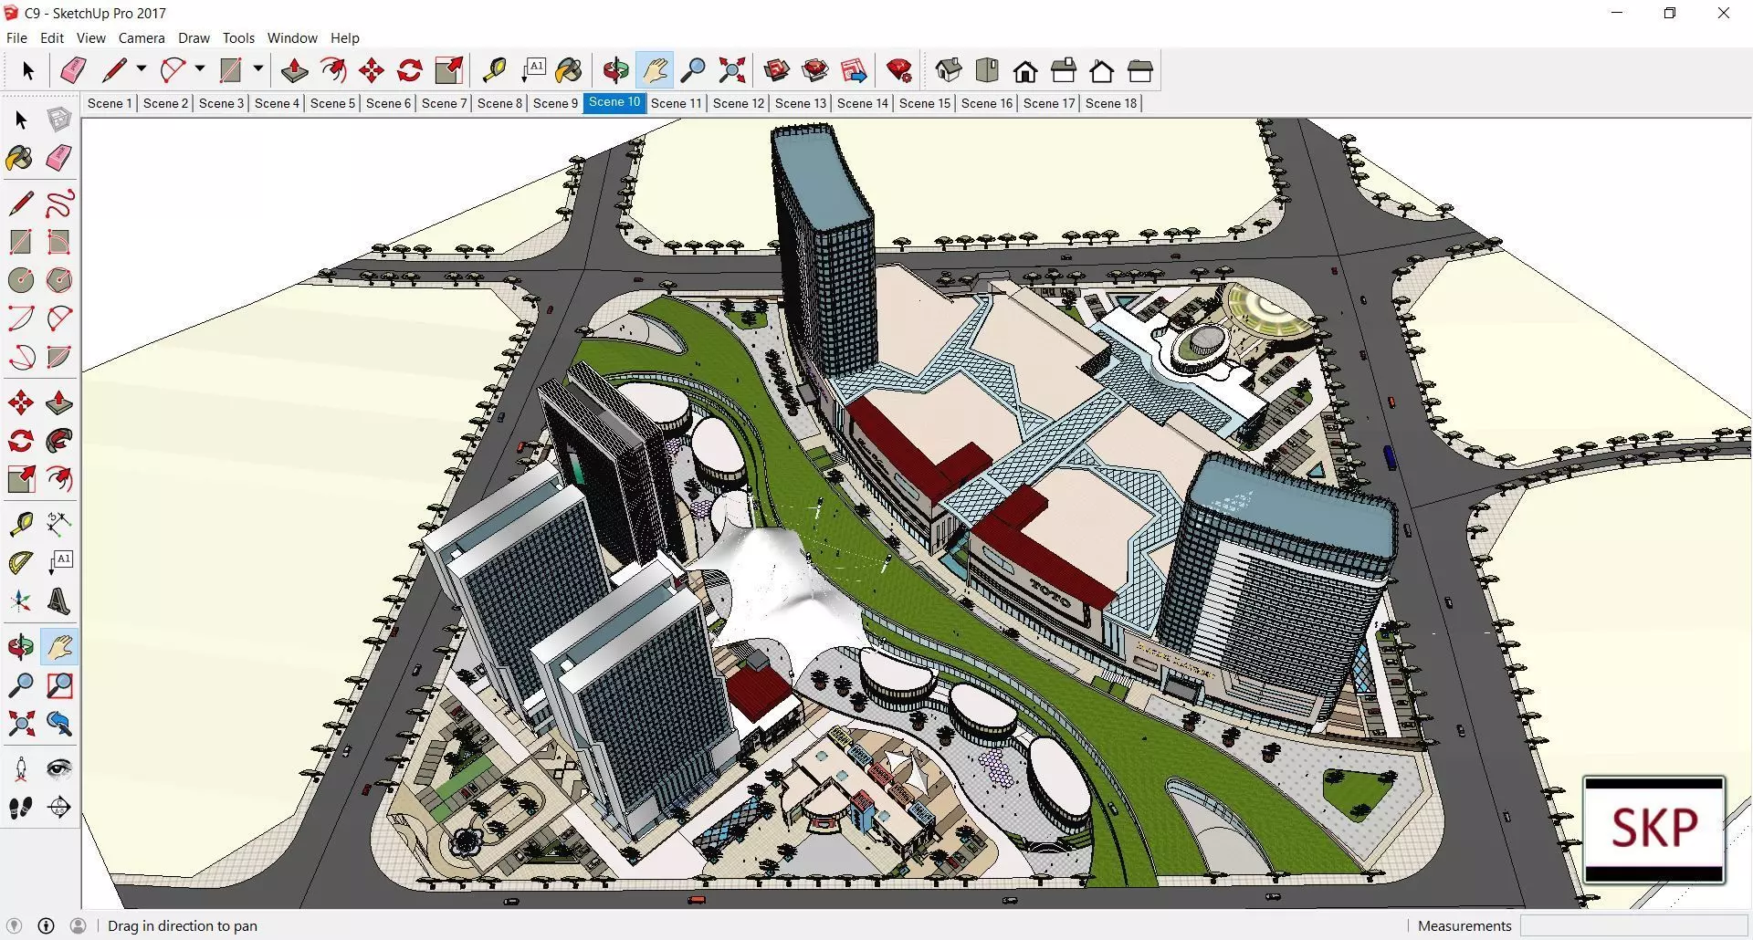
Task: Switch to the Scene 4 tab
Action: pyautogui.click(x=277, y=103)
